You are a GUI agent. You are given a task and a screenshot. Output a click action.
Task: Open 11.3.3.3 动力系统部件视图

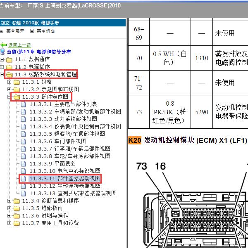[x=63, y=119]
